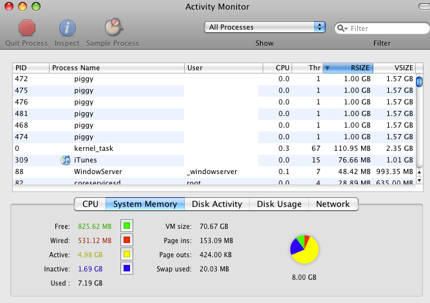Click the RSIZE sort direction arrow
Viewport: 430px width, 303px height.
coord(327,68)
